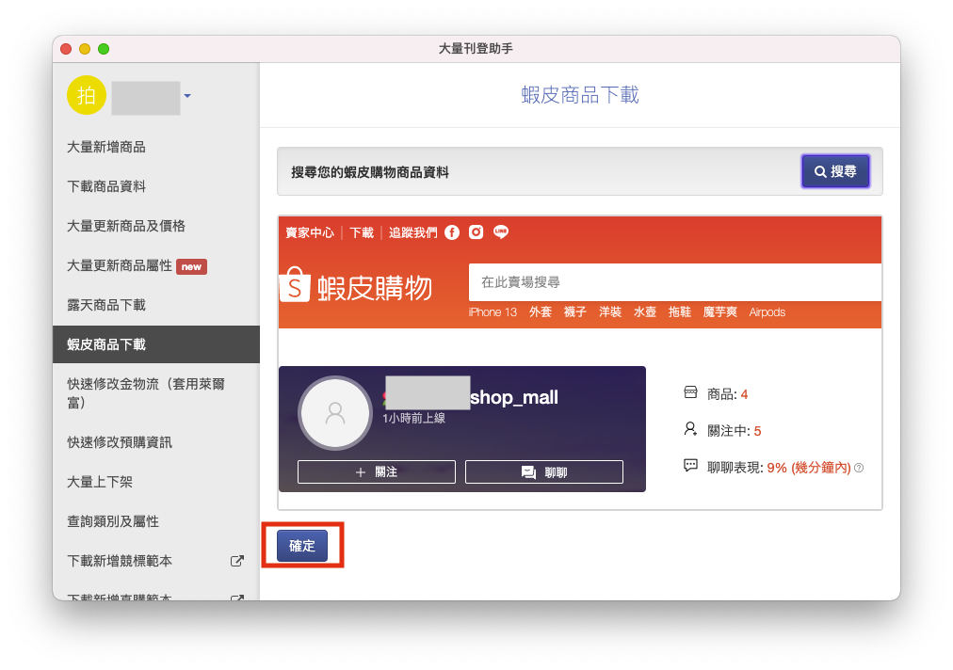Click the help icon beside 聊聊表現
Screen dimensions: 953x670
click(x=859, y=468)
